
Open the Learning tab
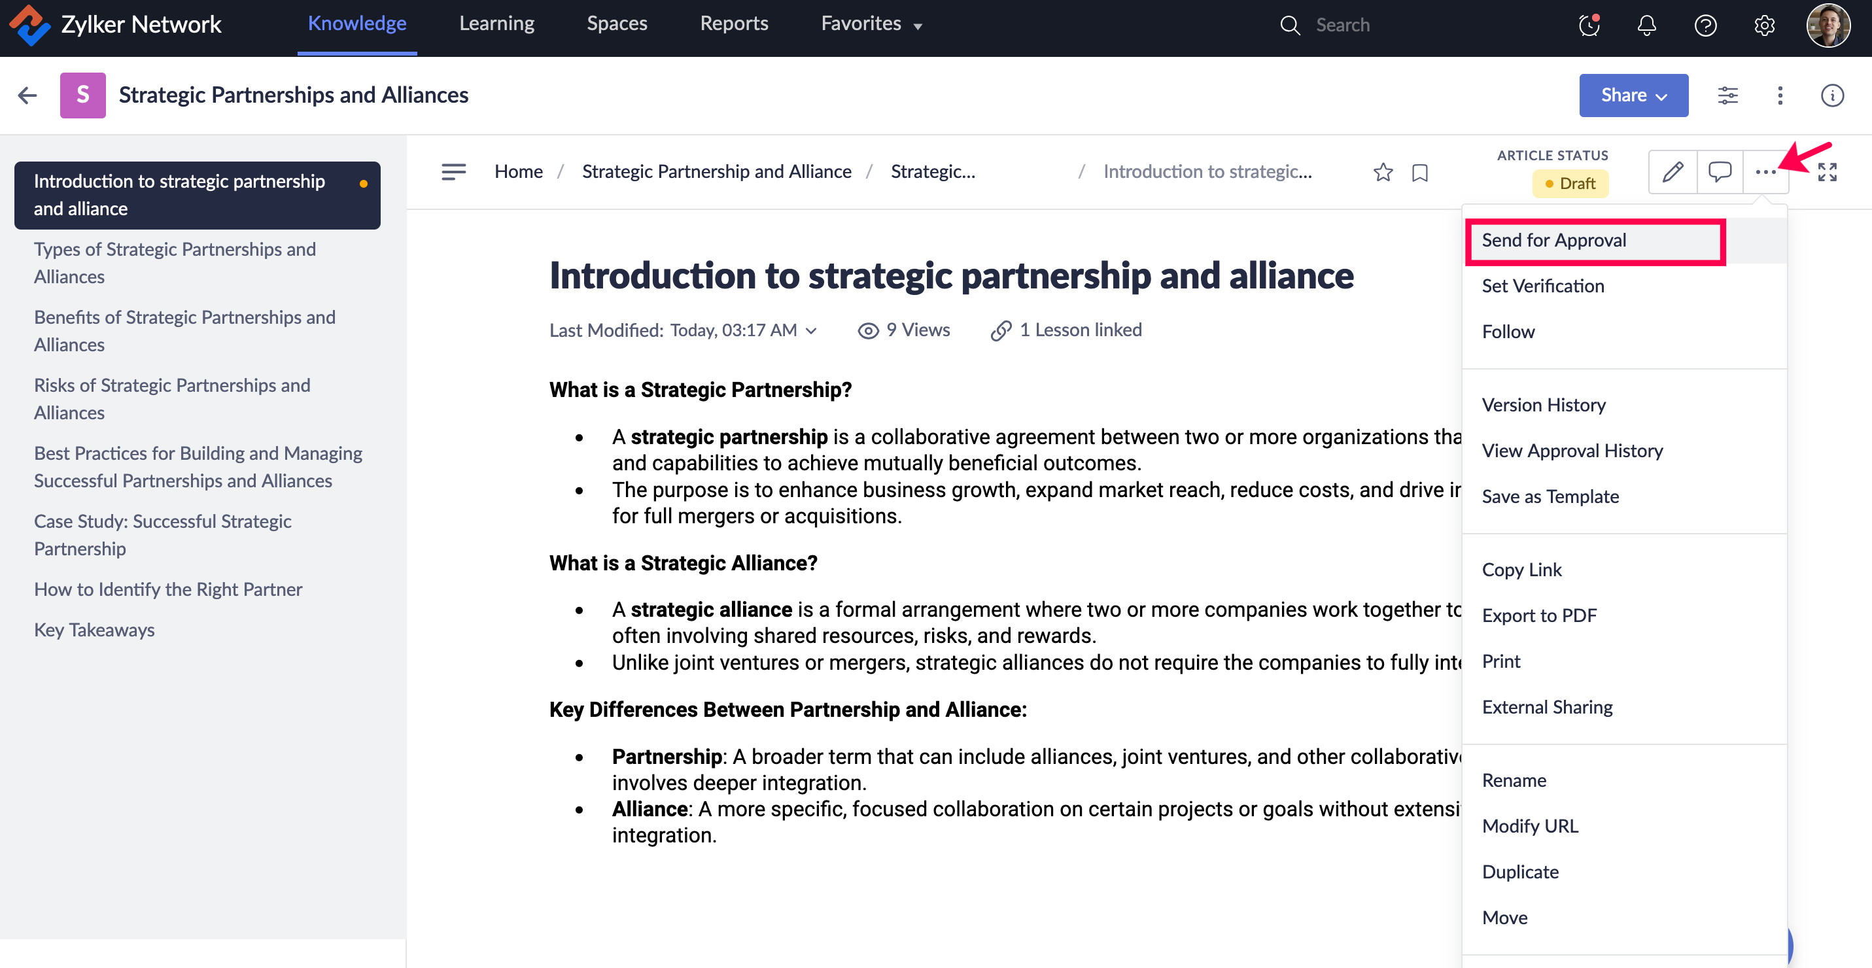tap(496, 24)
